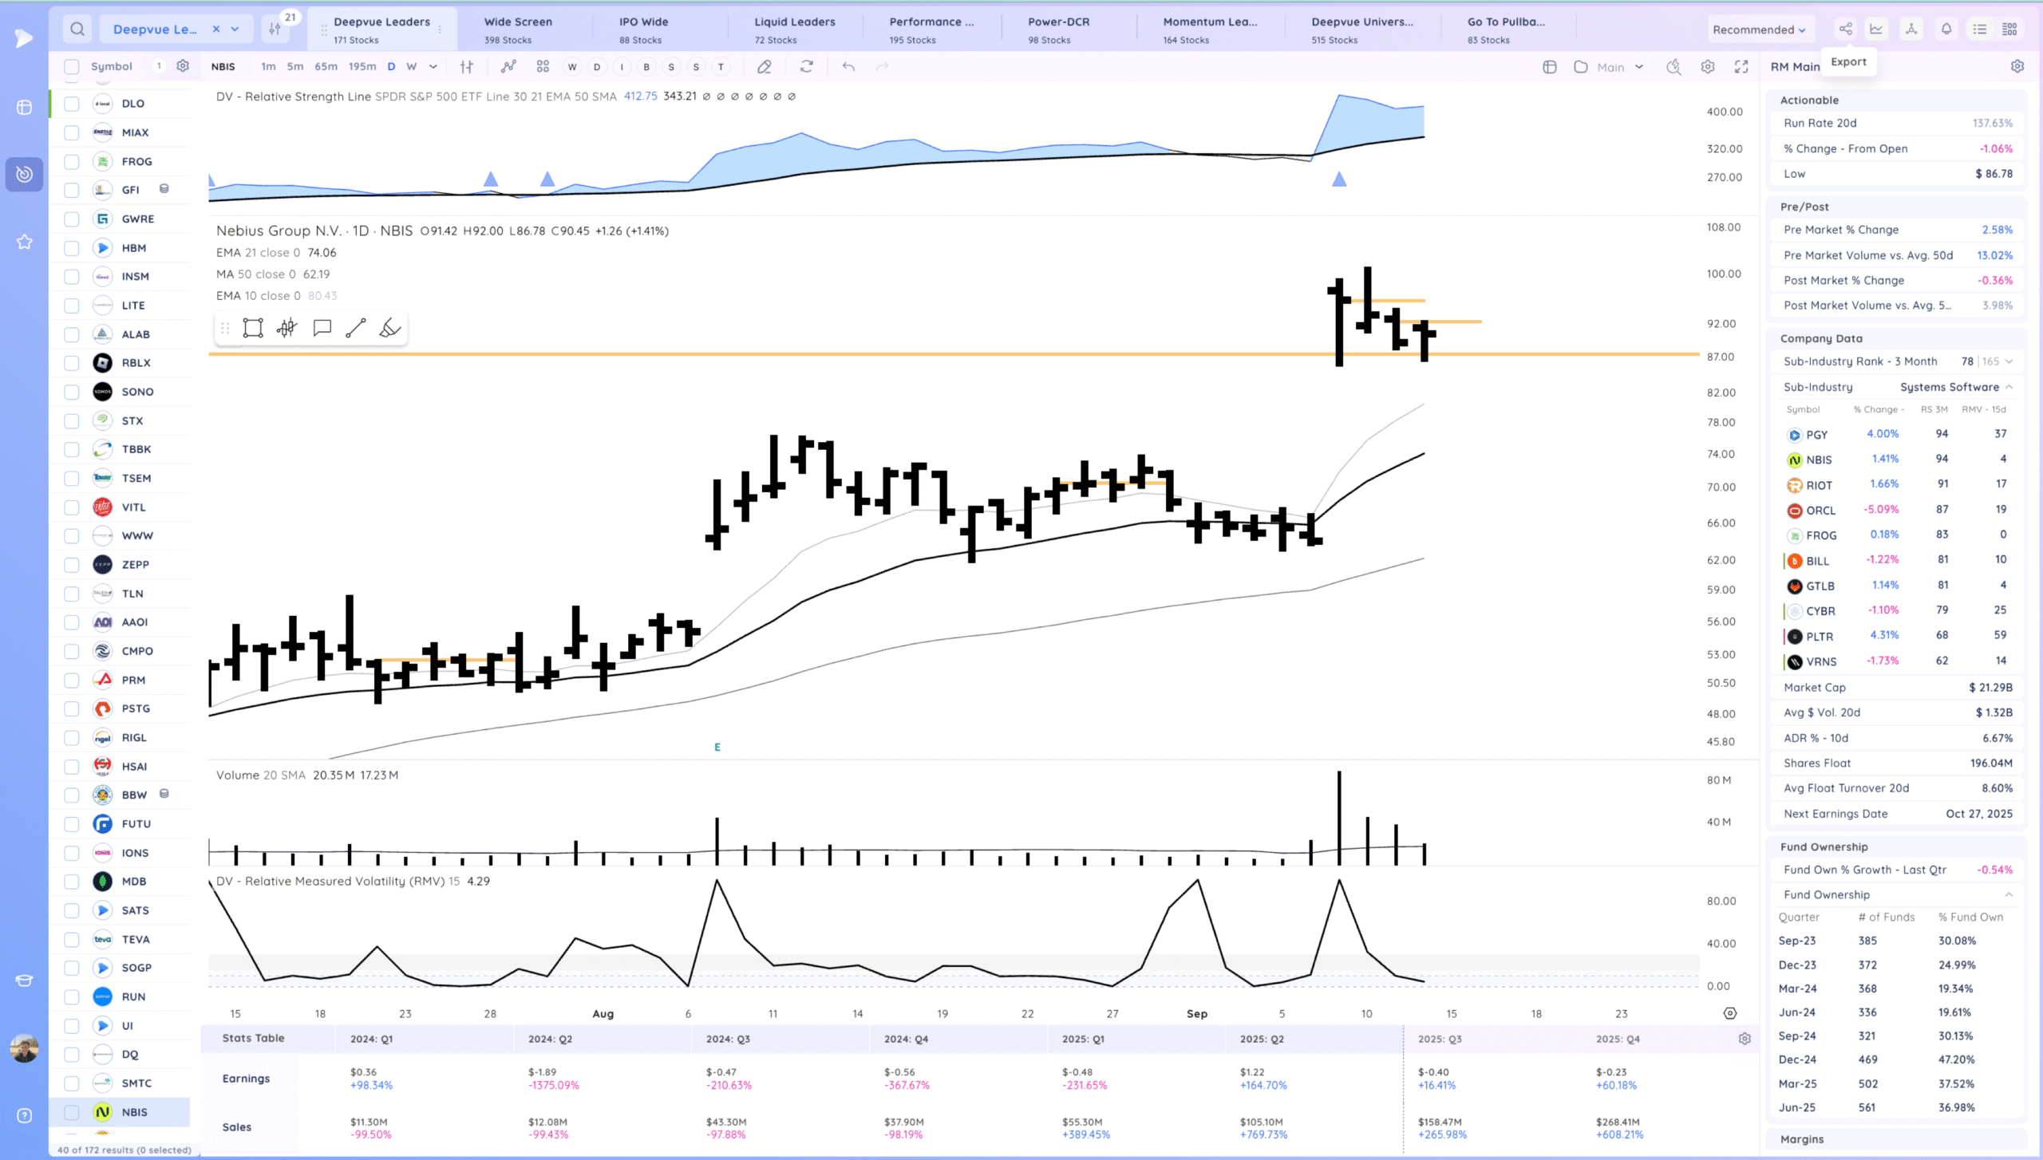Select the candlestick measure tool in the drawing bar
The height and width of the screenshot is (1160, 2043).
[287, 328]
